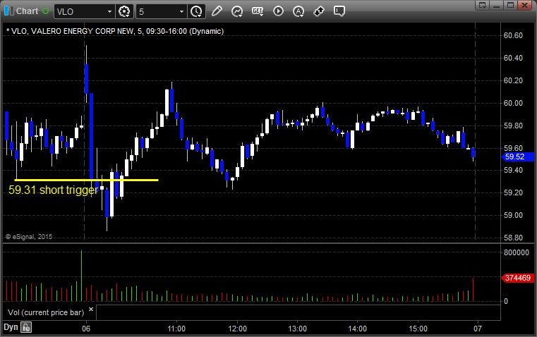
Task: Click the tallest green volume spike bar
Action: click(x=82, y=276)
